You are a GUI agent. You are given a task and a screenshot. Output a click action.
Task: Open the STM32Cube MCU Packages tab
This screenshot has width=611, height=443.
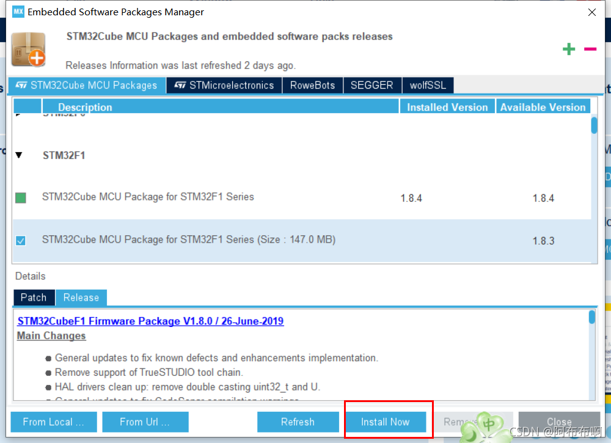point(87,86)
